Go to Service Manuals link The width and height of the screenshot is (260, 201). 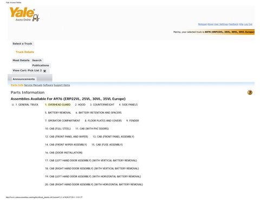point(33,85)
